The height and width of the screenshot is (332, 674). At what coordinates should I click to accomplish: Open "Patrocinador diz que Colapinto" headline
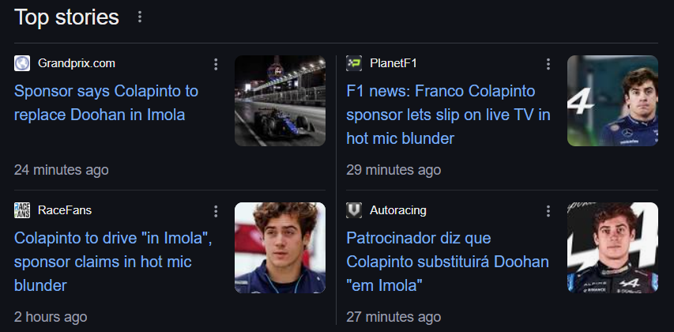click(x=447, y=261)
